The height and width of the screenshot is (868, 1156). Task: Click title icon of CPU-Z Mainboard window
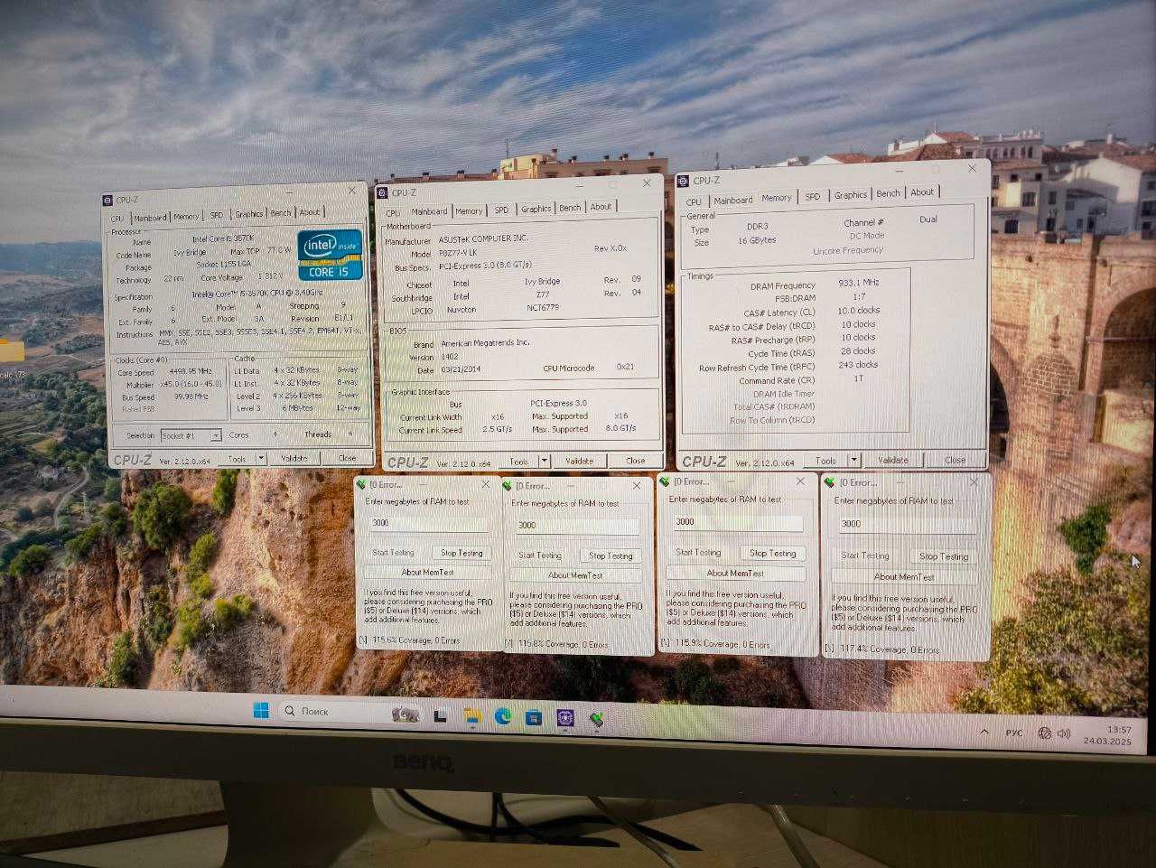pyautogui.click(x=383, y=192)
